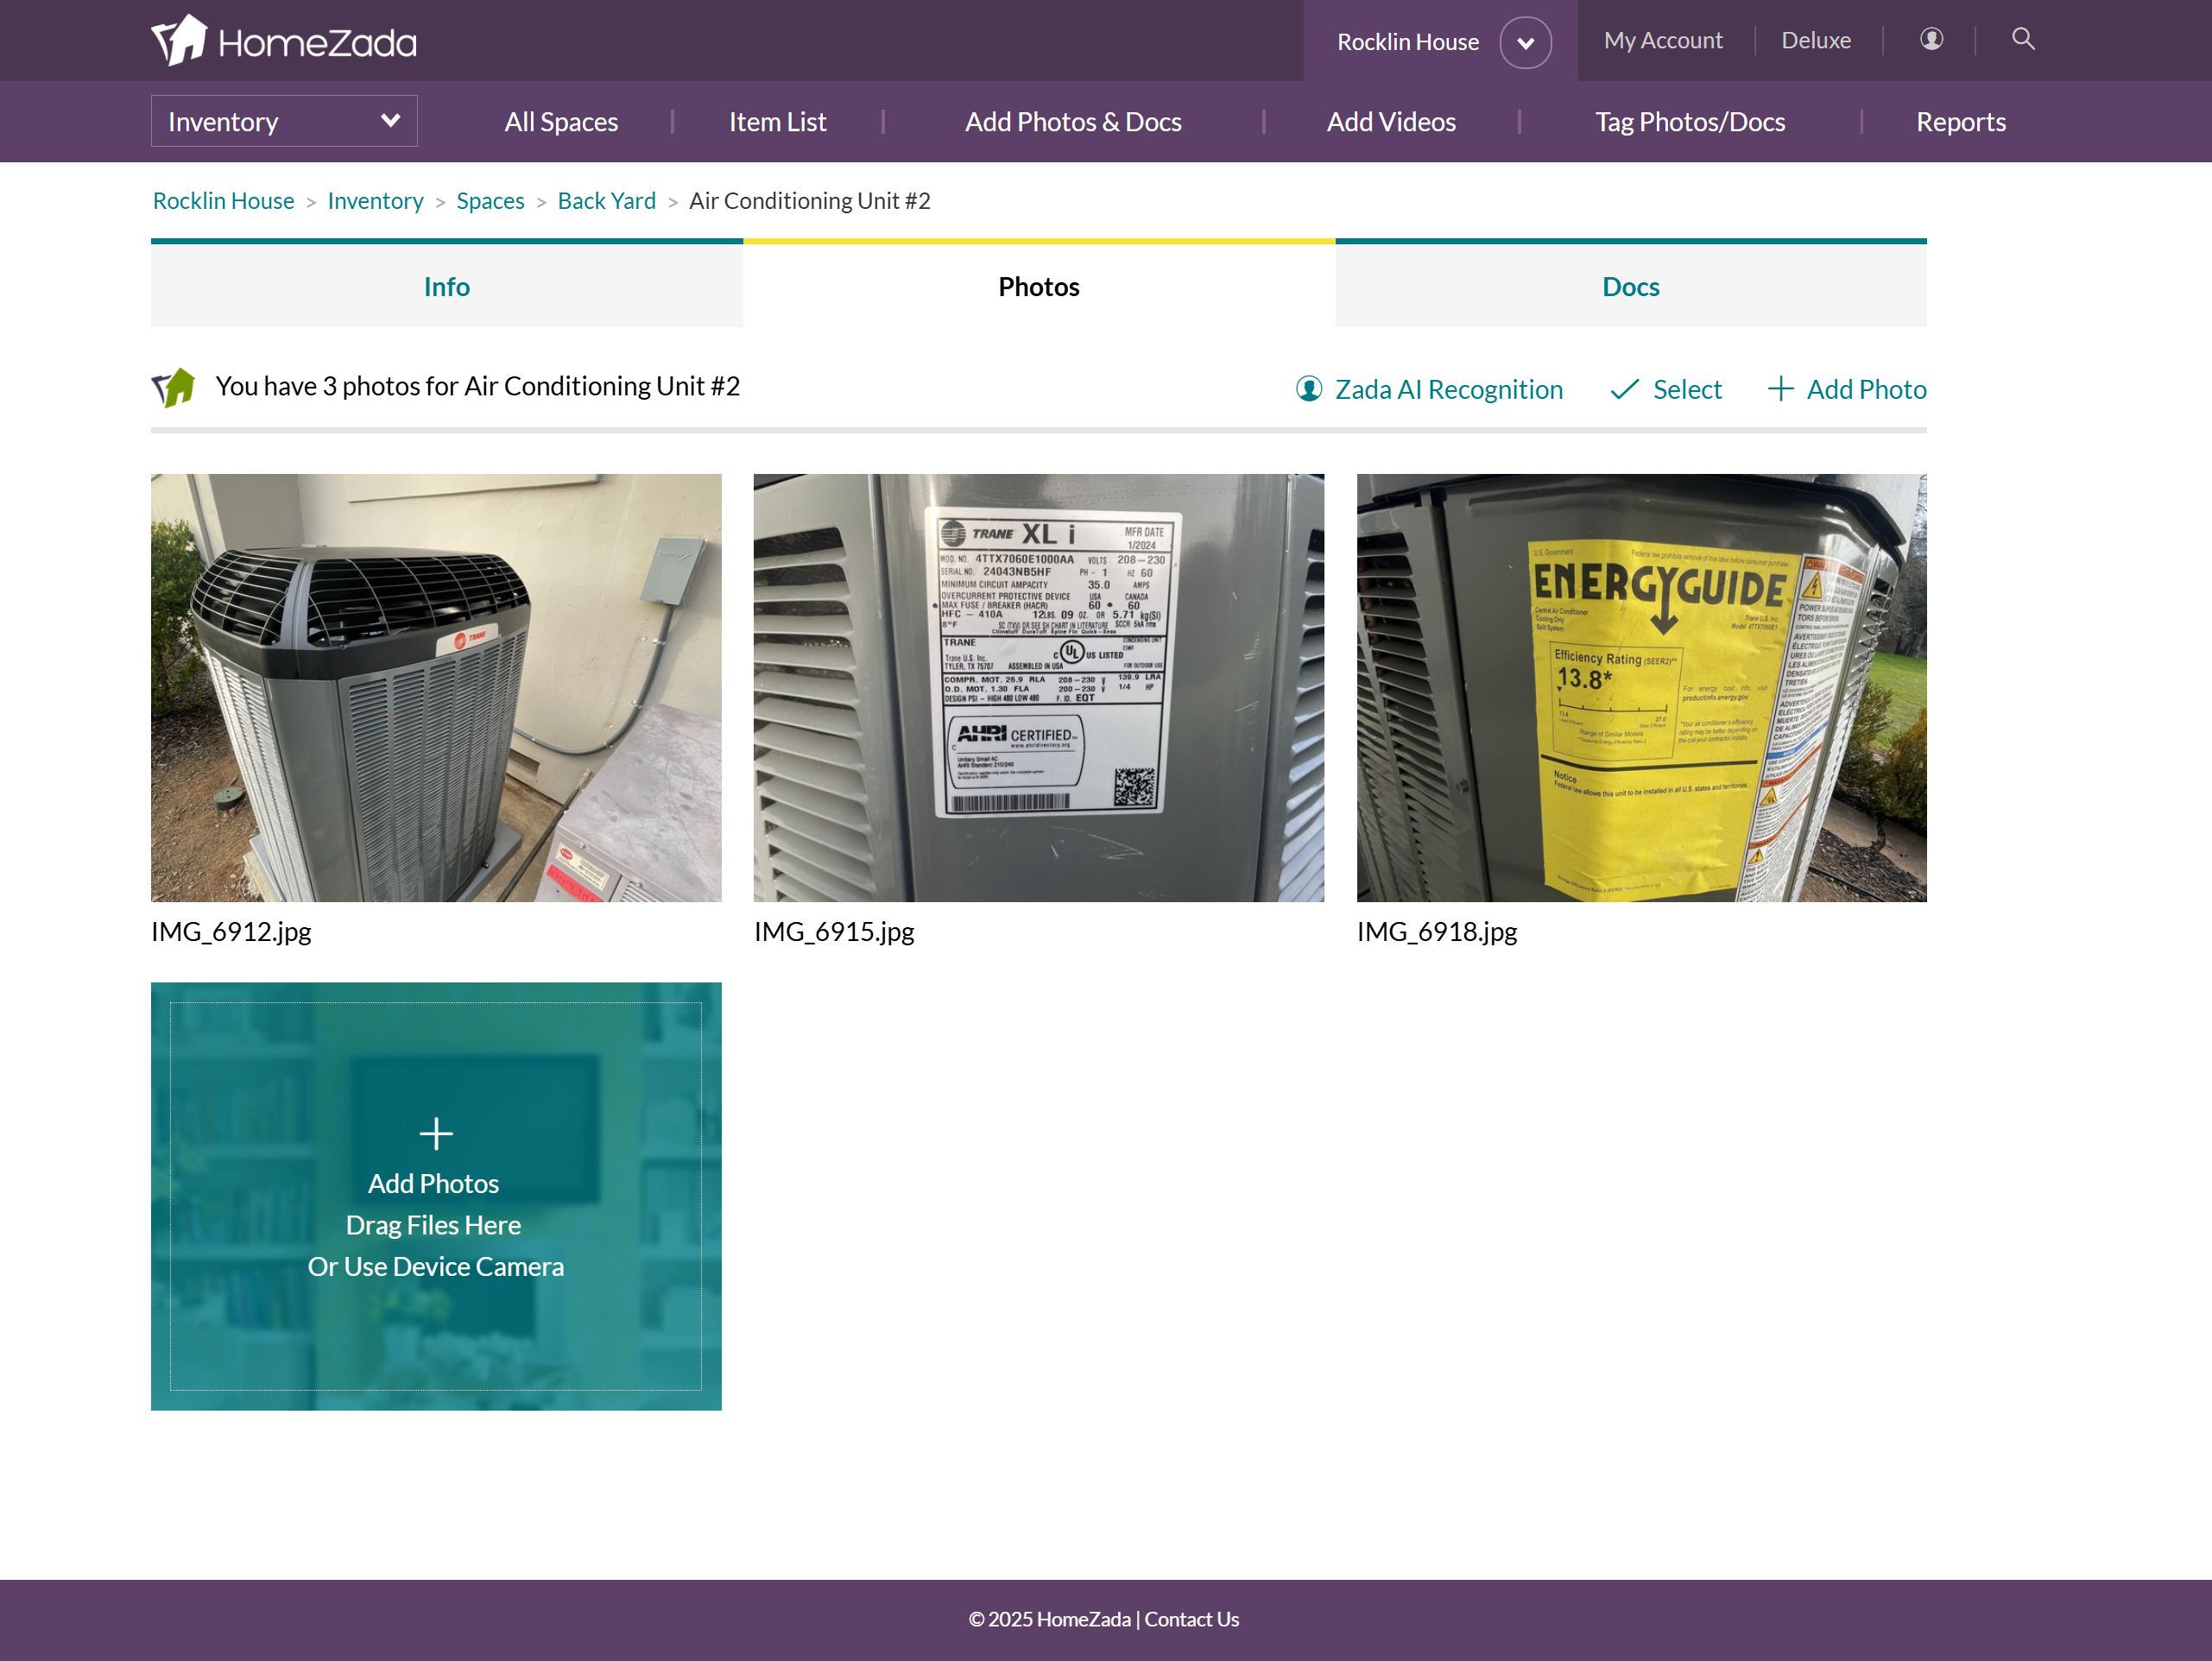
Task: Click the Add Photo plus icon
Action: tap(1780, 389)
